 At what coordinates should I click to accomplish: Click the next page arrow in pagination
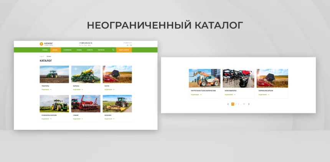tap(249, 104)
